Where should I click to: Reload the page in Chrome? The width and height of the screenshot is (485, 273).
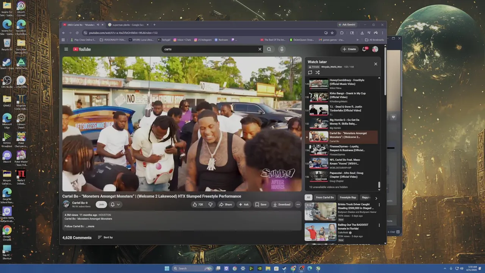[x=77, y=33]
